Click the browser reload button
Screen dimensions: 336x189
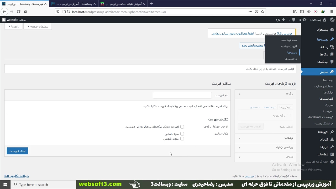tap(18, 12)
